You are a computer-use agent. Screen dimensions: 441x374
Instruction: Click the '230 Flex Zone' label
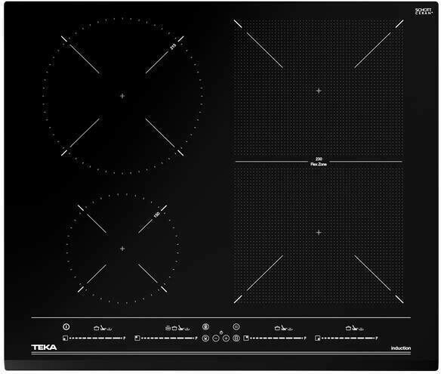pyautogui.click(x=319, y=162)
